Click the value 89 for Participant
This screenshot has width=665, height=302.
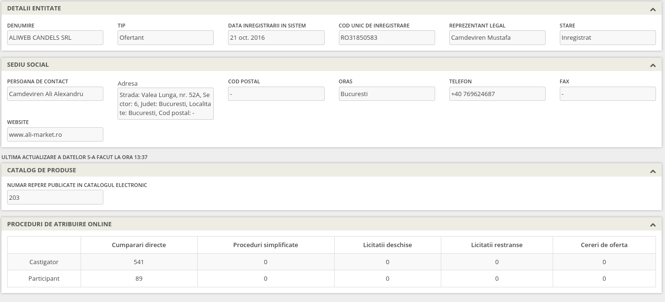[139, 278]
